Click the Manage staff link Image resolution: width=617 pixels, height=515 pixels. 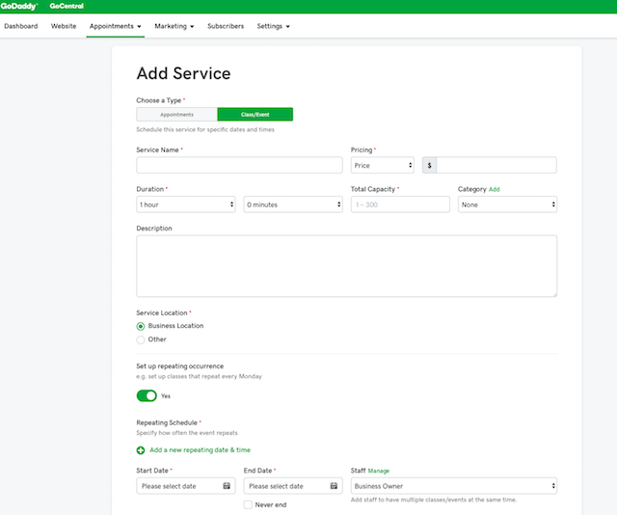pos(379,471)
